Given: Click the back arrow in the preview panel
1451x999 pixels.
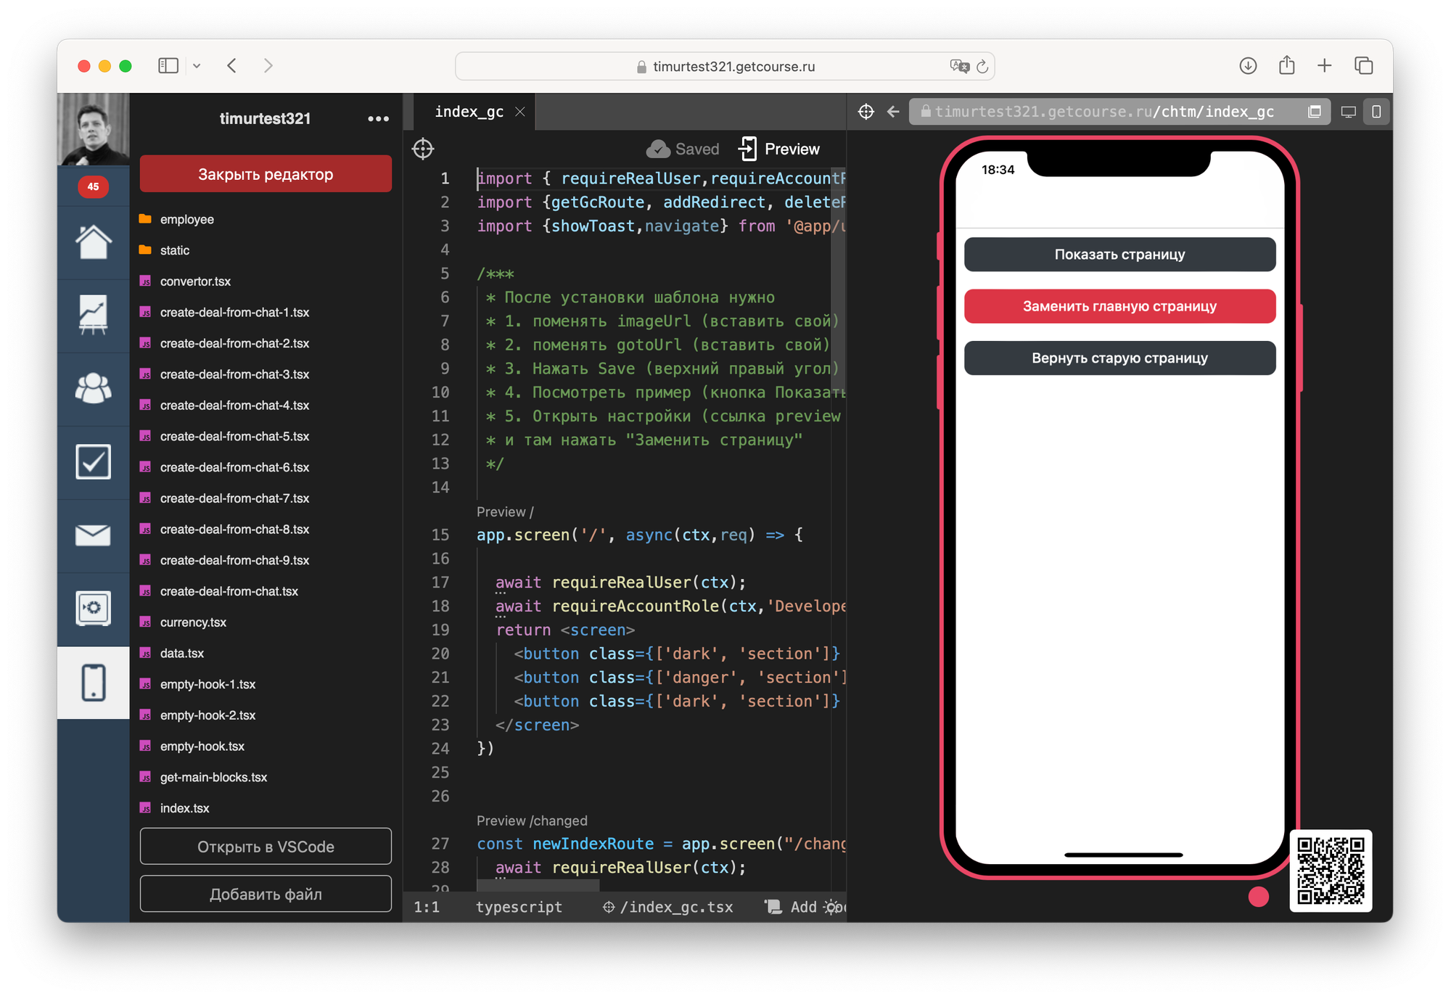Looking at the screenshot, I should tap(893, 112).
